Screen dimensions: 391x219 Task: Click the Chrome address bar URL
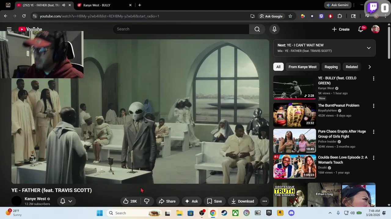100,16
